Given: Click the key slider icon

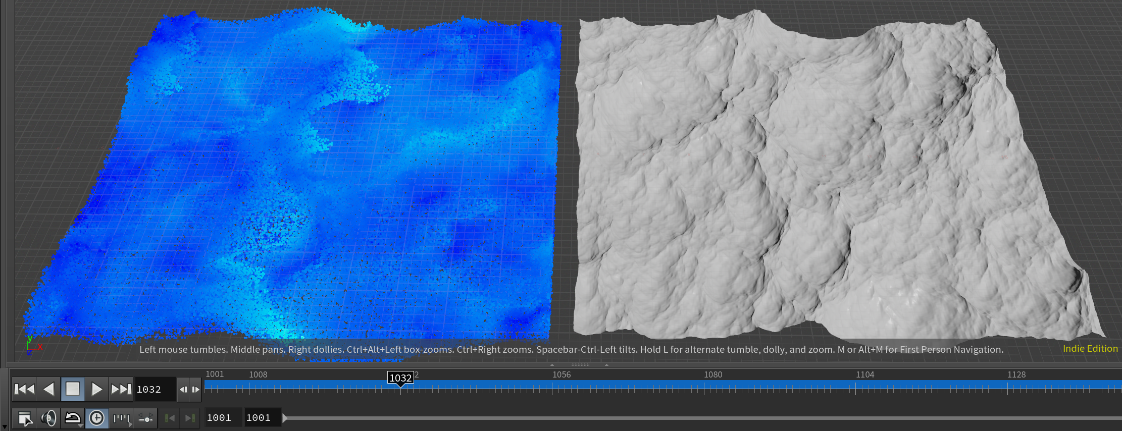Looking at the screenshot, I should tap(145, 418).
